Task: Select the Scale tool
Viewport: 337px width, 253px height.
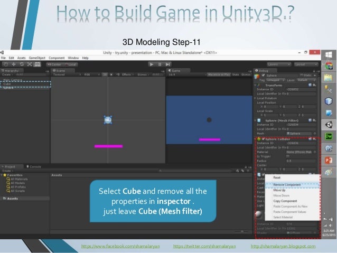Action: [x=30, y=64]
